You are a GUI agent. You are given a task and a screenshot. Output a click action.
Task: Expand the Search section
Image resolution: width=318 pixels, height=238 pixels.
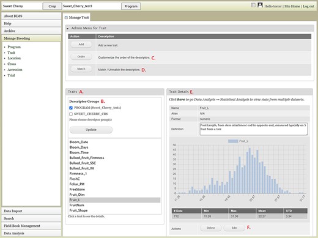[x=31, y=218]
